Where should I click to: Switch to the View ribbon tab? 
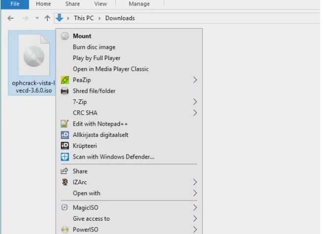(101, 4)
